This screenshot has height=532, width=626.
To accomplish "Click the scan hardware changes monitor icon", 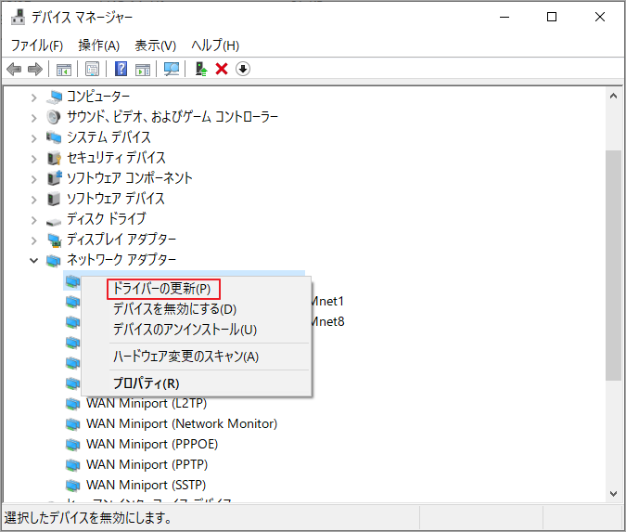I will click(171, 69).
